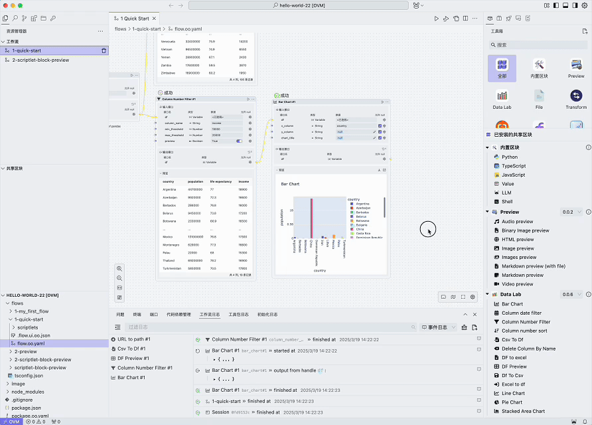The height and width of the screenshot is (425, 592).
Task: Disable the preview toggle on Column Number Filter #1
Action: point(239,141)
